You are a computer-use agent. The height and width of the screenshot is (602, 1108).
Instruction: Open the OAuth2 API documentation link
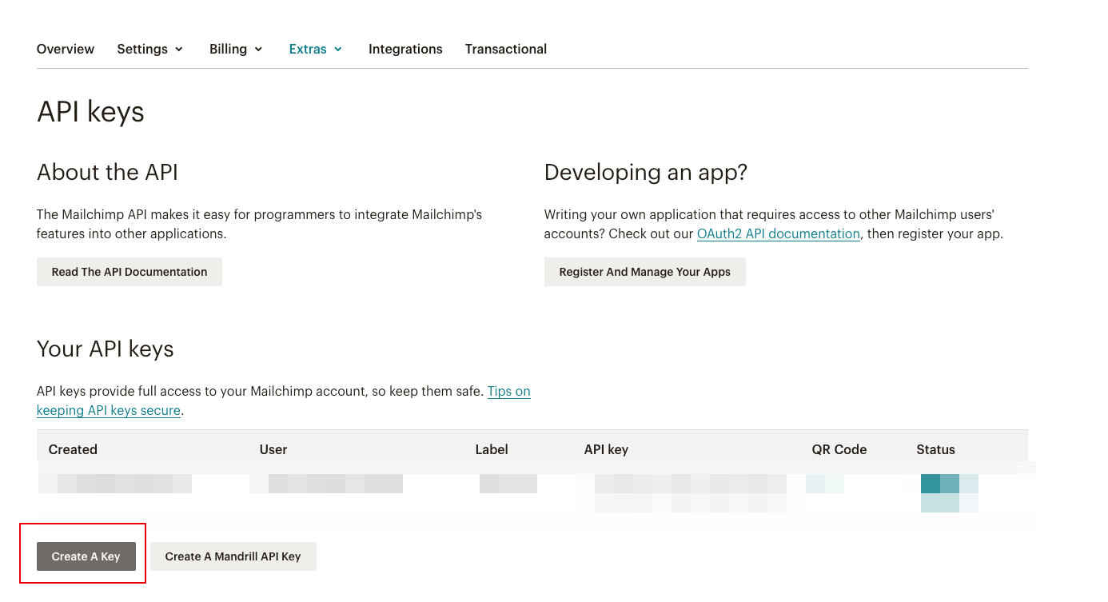pos(779,234)
